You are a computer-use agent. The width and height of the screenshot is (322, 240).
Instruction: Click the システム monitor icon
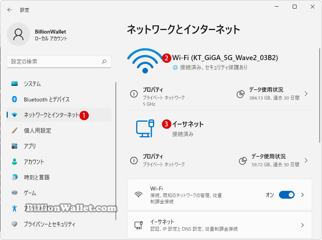click(14, 84)
